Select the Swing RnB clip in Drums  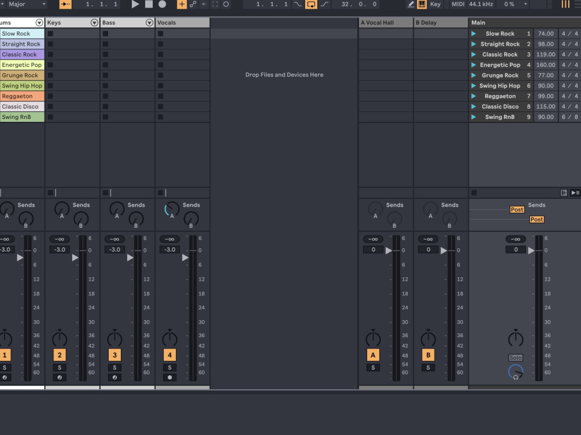coord(22,117)
